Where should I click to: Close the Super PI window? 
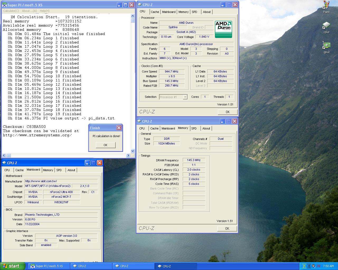[132, 5]
